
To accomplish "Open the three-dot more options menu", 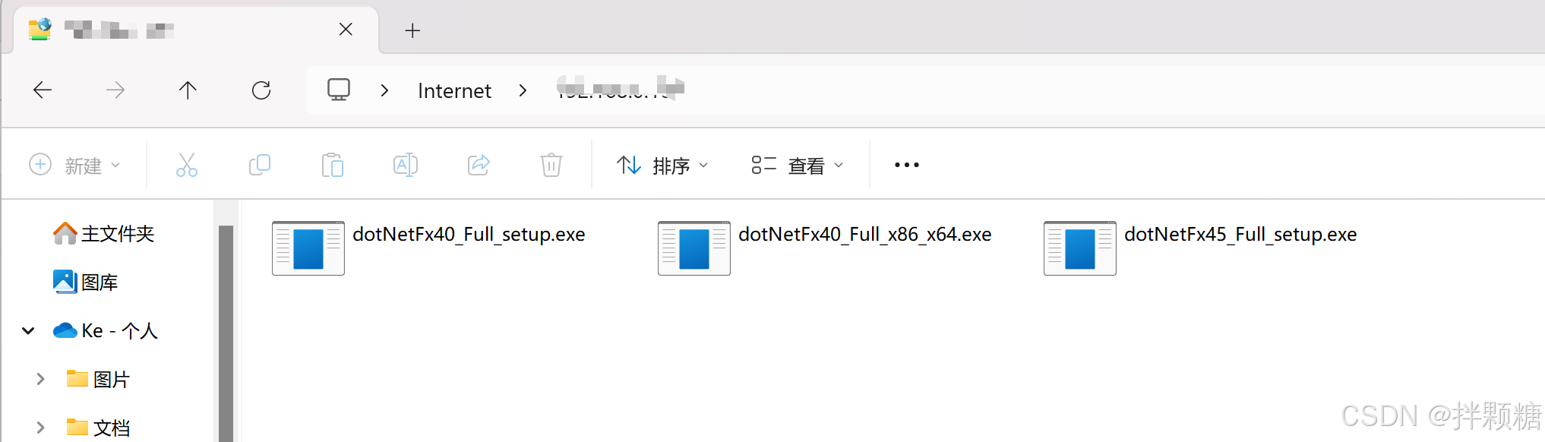I will click(907, 165).
